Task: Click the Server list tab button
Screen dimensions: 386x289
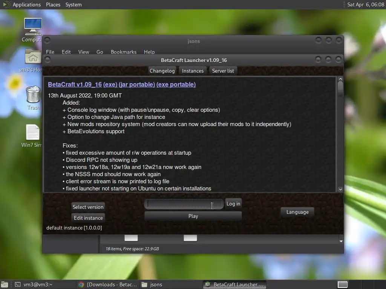Action: tap(223, 71)
